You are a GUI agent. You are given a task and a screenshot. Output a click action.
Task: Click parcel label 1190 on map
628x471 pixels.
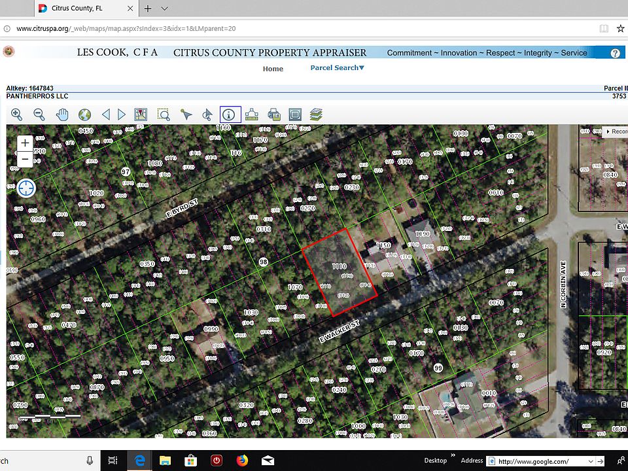pos(423,234)
